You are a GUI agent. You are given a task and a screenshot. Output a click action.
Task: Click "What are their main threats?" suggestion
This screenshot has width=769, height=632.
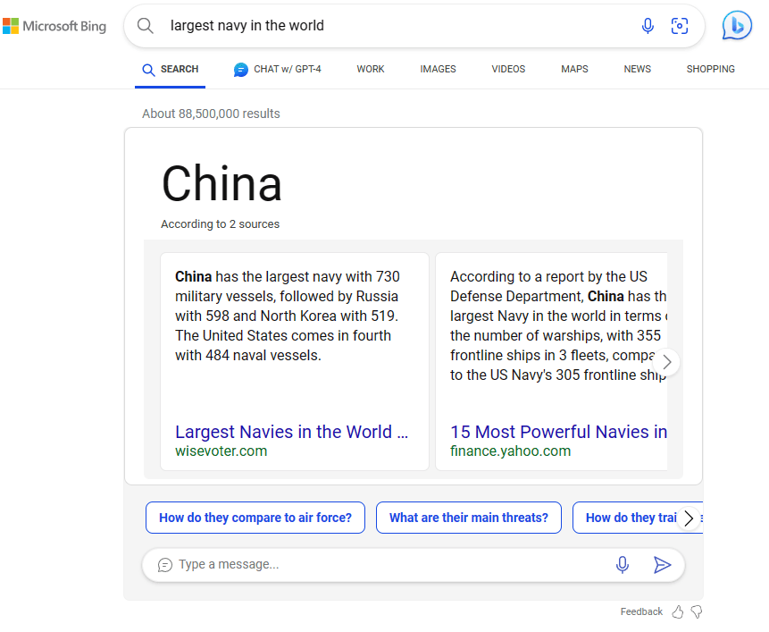[469, 518]
